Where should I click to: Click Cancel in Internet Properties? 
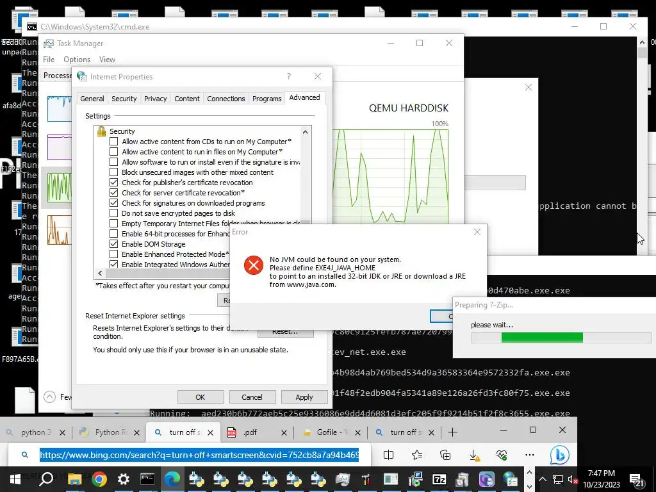[252, 397]
